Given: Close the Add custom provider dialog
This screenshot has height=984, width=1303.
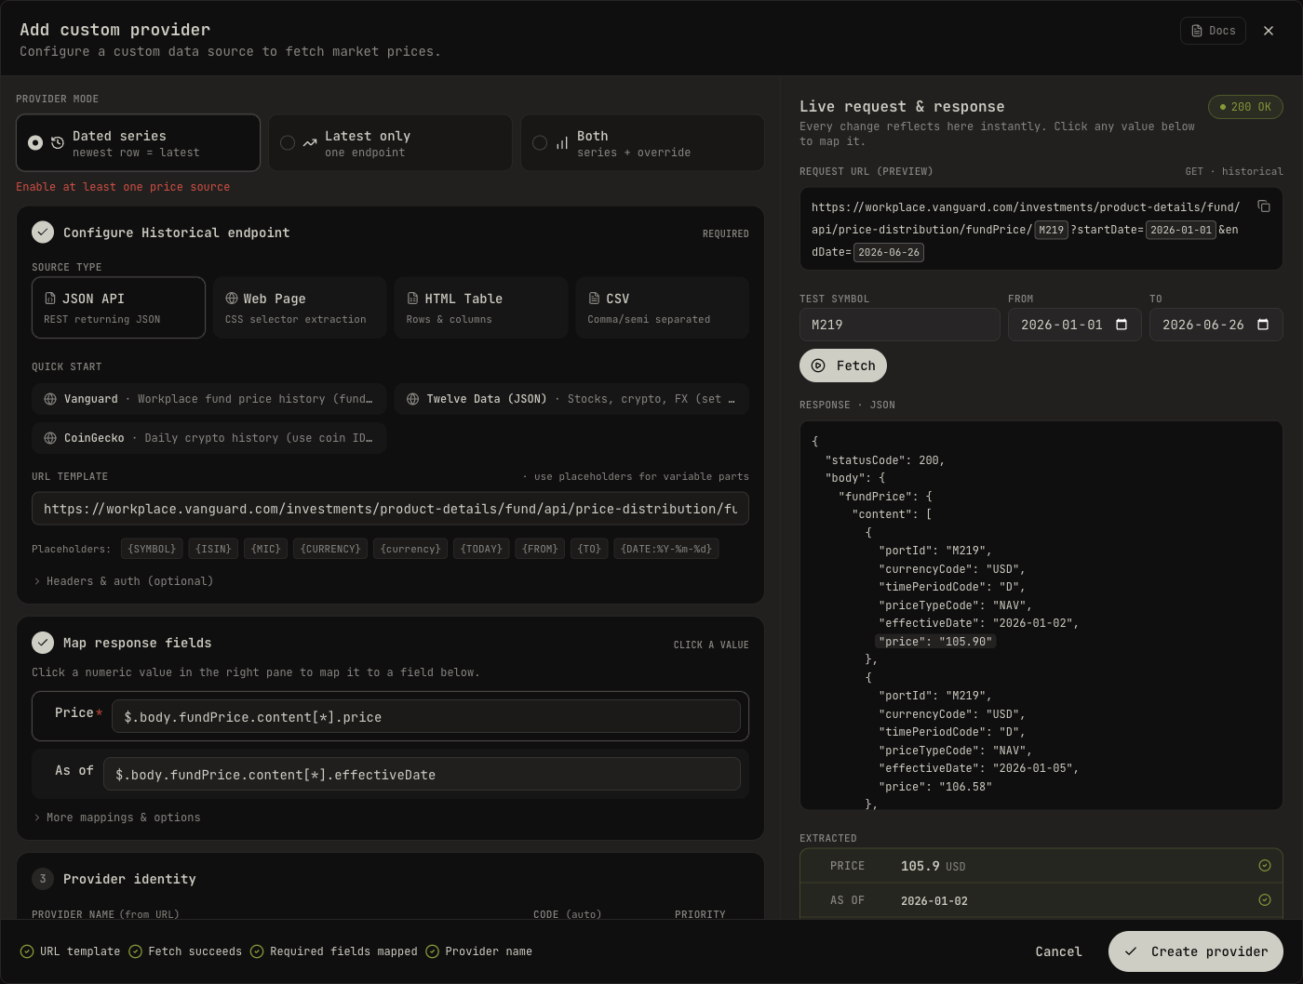Looking at the screenshot, I should (x=1269, y=31).
